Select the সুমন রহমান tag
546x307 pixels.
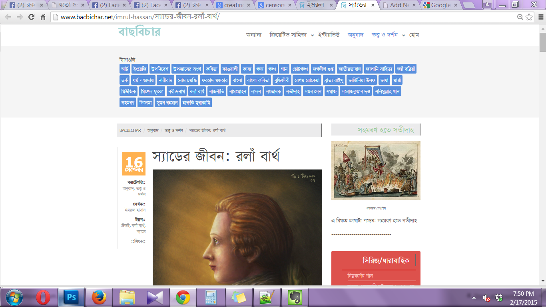(167, 102)
